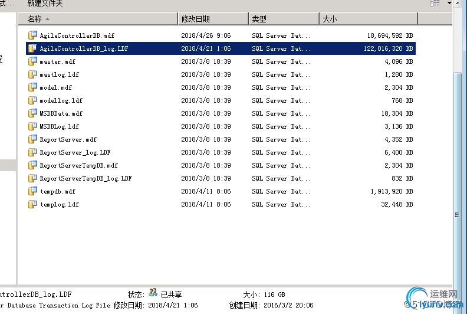Click the 创建日期 2016/3/2 20:06 detail
This screenshot has height=314, width=467.
(271, 305)
